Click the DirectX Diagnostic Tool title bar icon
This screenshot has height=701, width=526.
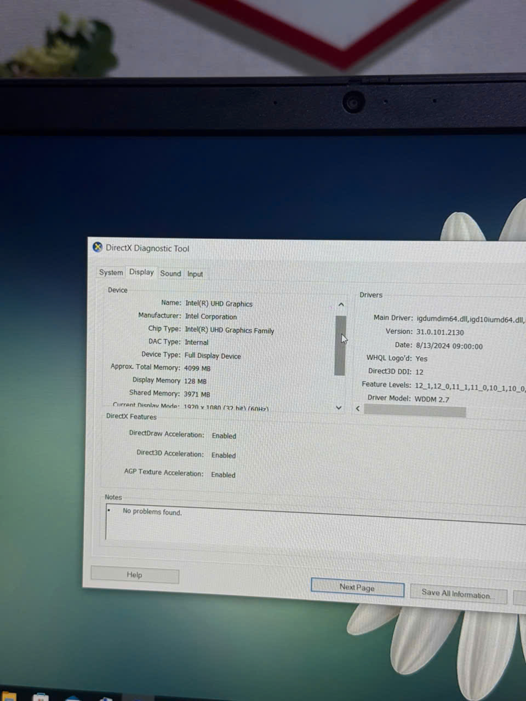point(98,247)
